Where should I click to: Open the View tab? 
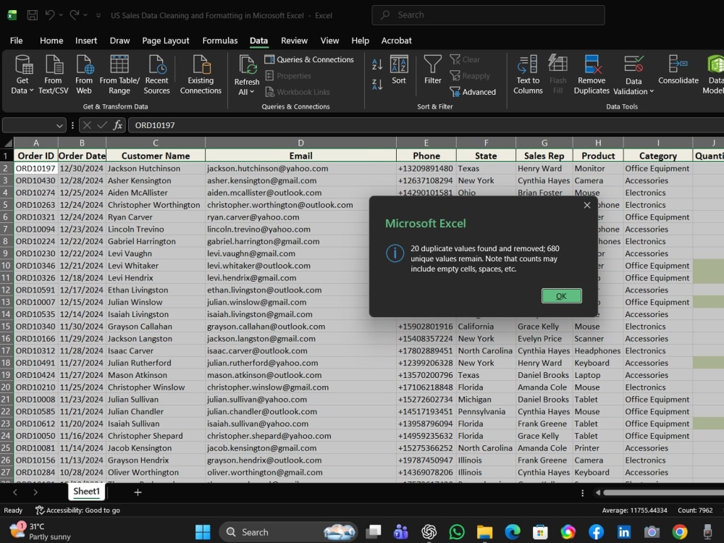[329, 41]
